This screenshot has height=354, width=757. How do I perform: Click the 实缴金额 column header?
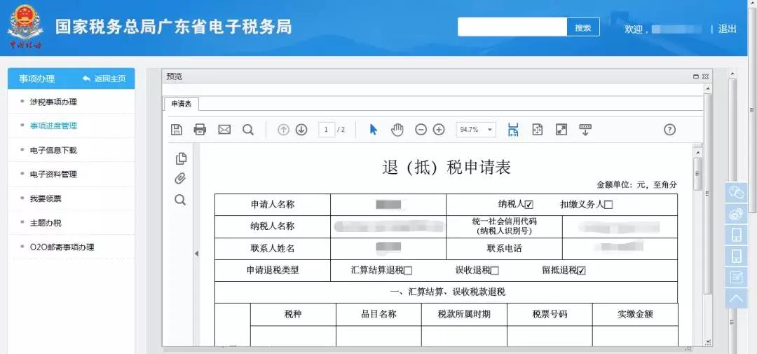click(x=635, y=315)
